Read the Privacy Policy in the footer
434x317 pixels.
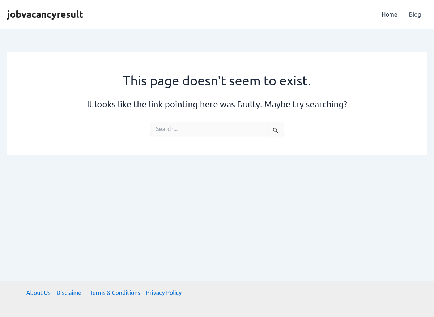coord(164,293)
